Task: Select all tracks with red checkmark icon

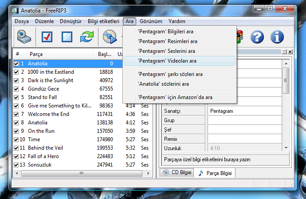Action: 47,37
